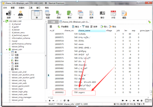Click Begin Transaction (开始事务)
Image resolution: width=153 pixels, height=107 pixels.
click(x=63, y=26)
